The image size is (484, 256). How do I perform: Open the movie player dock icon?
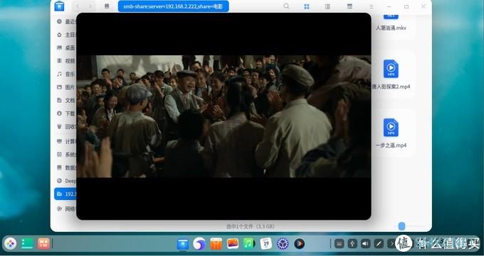tap(299, 244)
